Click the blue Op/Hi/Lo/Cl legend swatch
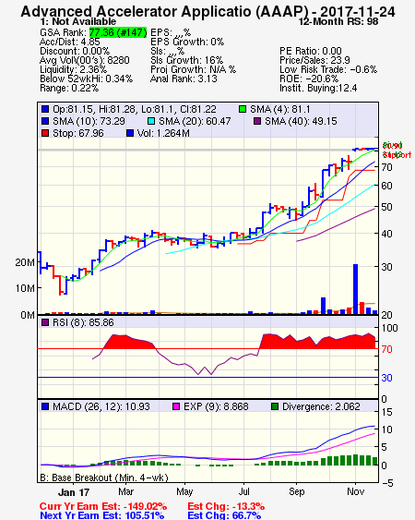415x520 pixels. [x=45, y=109]
